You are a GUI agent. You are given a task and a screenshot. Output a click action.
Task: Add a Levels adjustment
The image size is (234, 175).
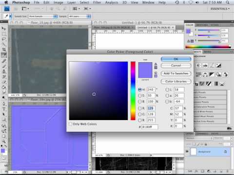tap(205, 66)
